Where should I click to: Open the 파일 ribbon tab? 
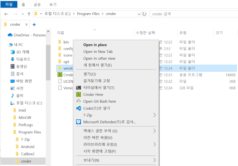[x=9, y=4]
